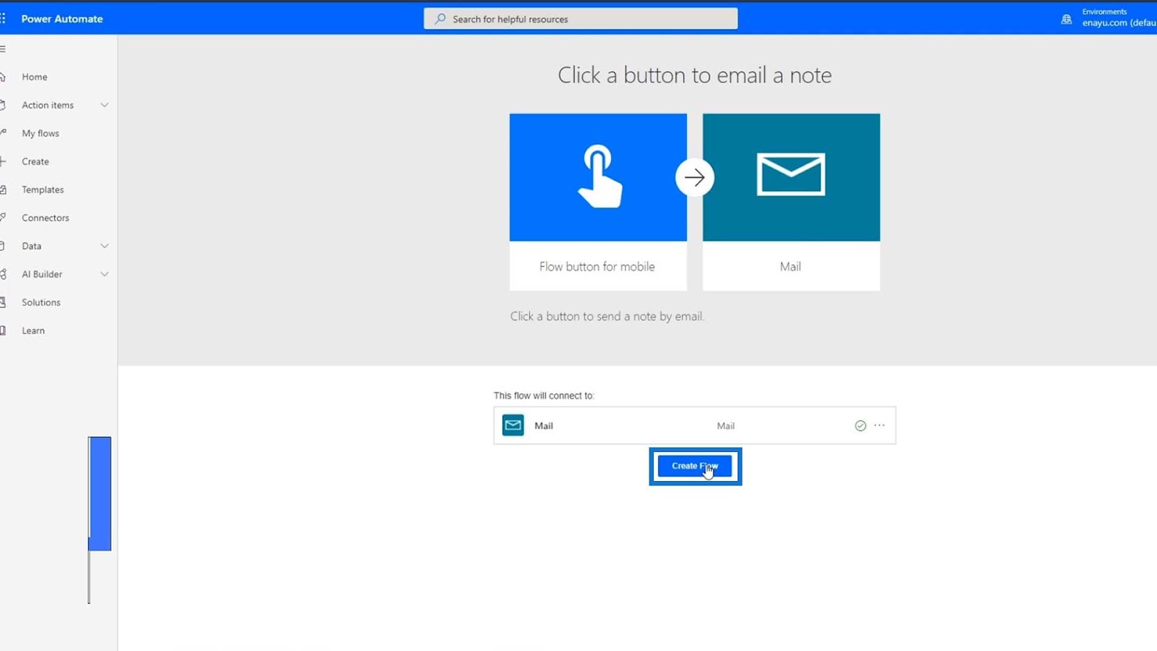Open the app launcher waffle icon
The height and width of the screenshot is (651, 1157).
click(3, 19)
